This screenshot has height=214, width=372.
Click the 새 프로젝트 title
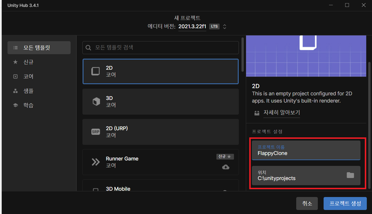(187, 18)
